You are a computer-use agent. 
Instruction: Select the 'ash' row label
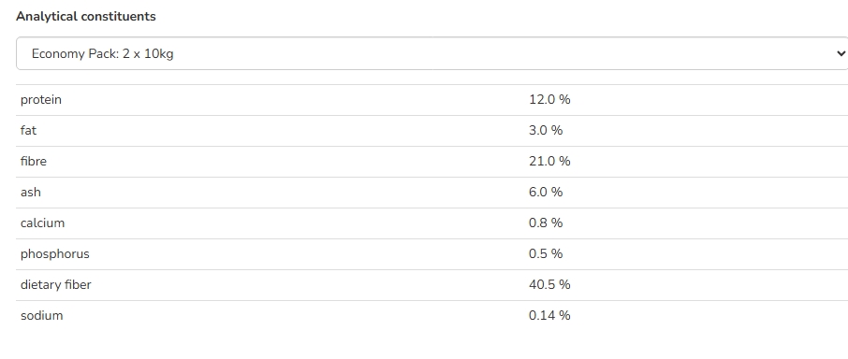click(x=31, y=193)
